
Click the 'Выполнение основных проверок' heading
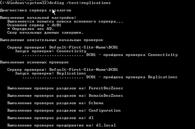click(x=34, y=62)
